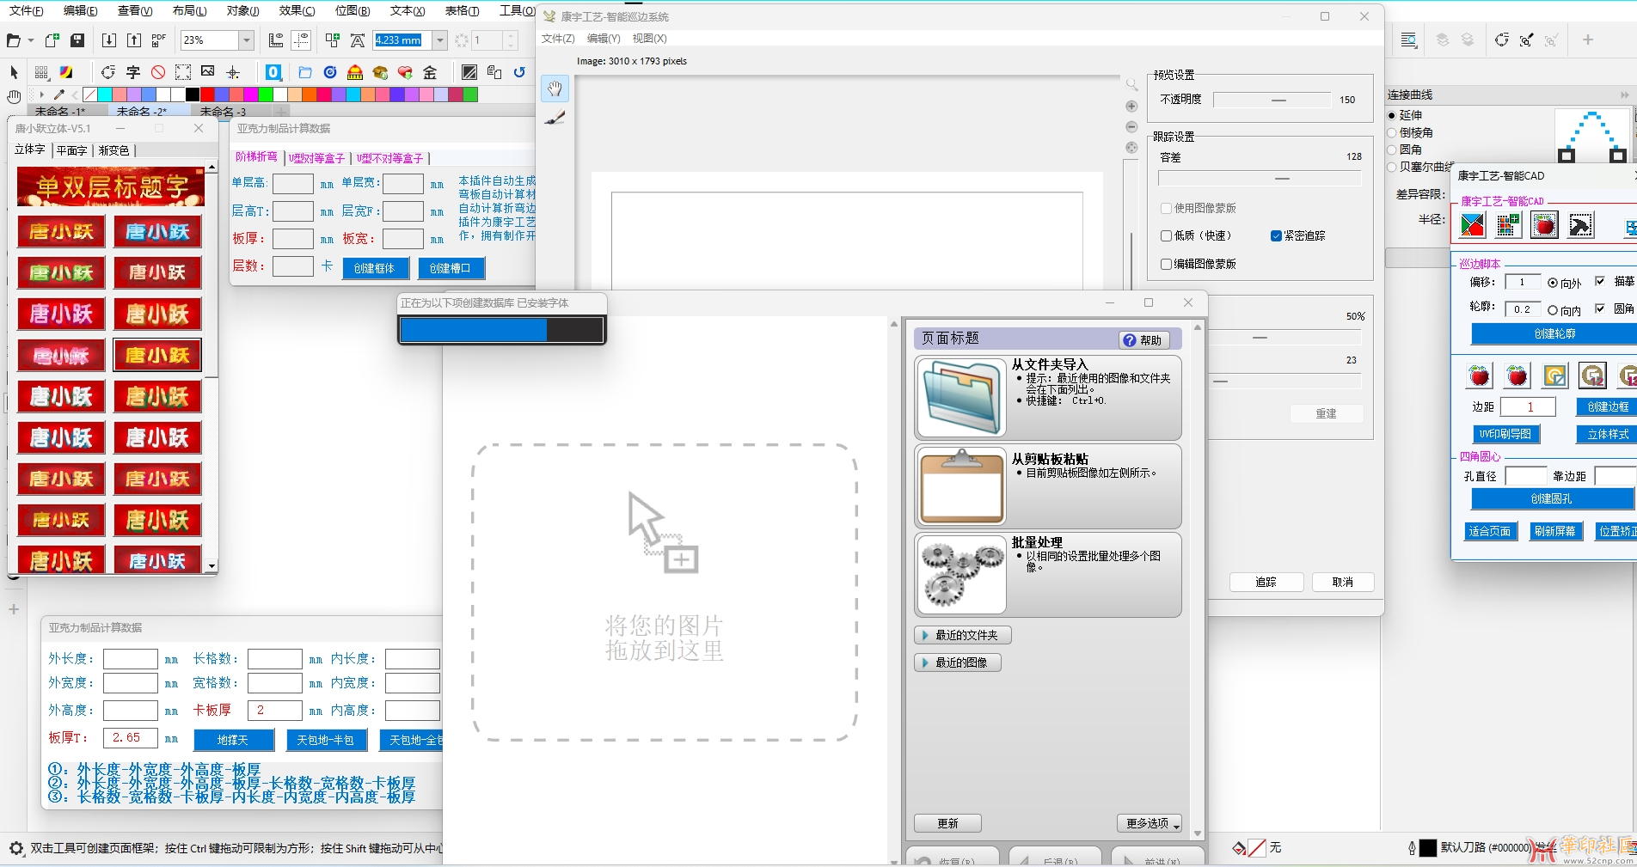
Task: Click the Open folder toolbar icon
Action: 13,40
